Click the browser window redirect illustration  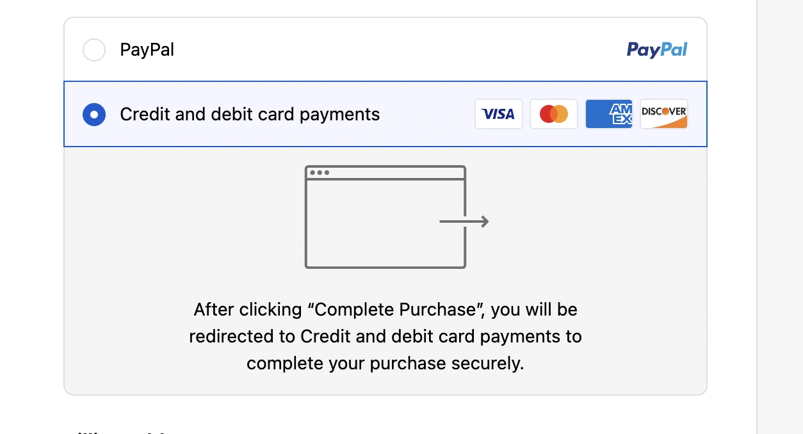385,218
